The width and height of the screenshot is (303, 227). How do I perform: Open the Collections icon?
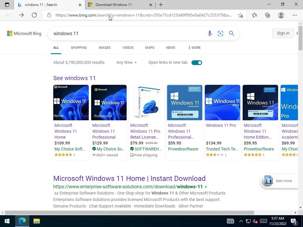click(267, 15)
